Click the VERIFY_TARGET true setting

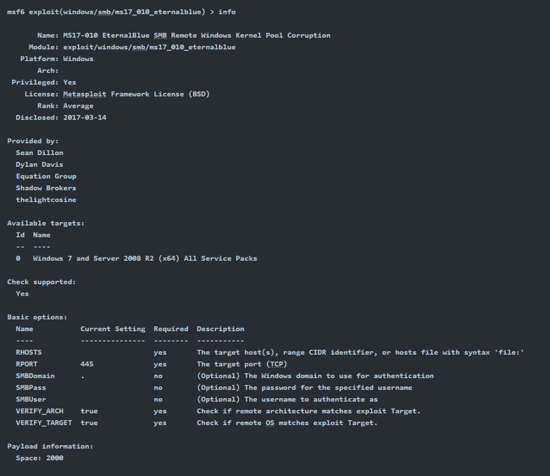[89, 423]
